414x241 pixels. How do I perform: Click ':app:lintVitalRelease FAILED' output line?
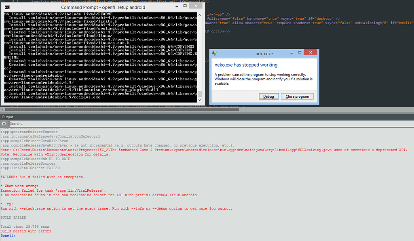(x=30, y=168)
